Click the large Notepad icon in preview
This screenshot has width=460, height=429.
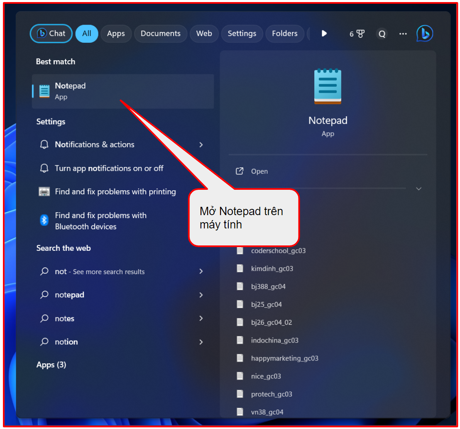pyautogui.click(x=328, y=87)
